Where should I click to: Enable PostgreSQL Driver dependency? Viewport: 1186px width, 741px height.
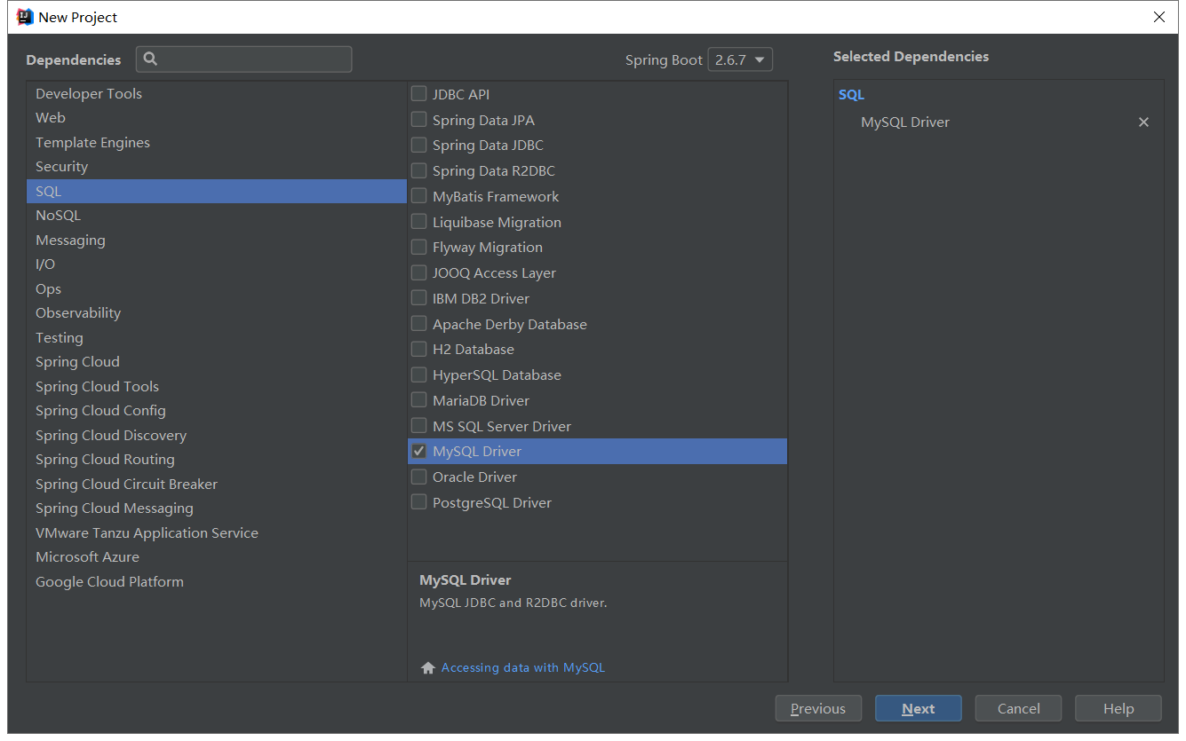coord(418,501)
